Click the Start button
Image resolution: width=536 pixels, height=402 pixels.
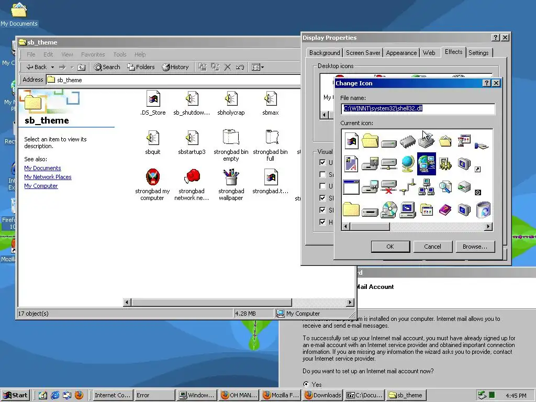pyautogui.click(x=16, y=395)
